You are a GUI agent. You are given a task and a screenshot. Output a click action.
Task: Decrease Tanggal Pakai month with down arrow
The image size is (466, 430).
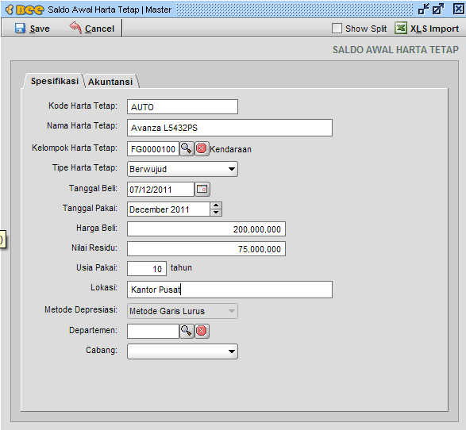click(216, 213)
